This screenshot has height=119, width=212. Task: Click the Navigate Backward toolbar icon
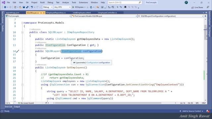pyautogui.click(x=5, y=7)
